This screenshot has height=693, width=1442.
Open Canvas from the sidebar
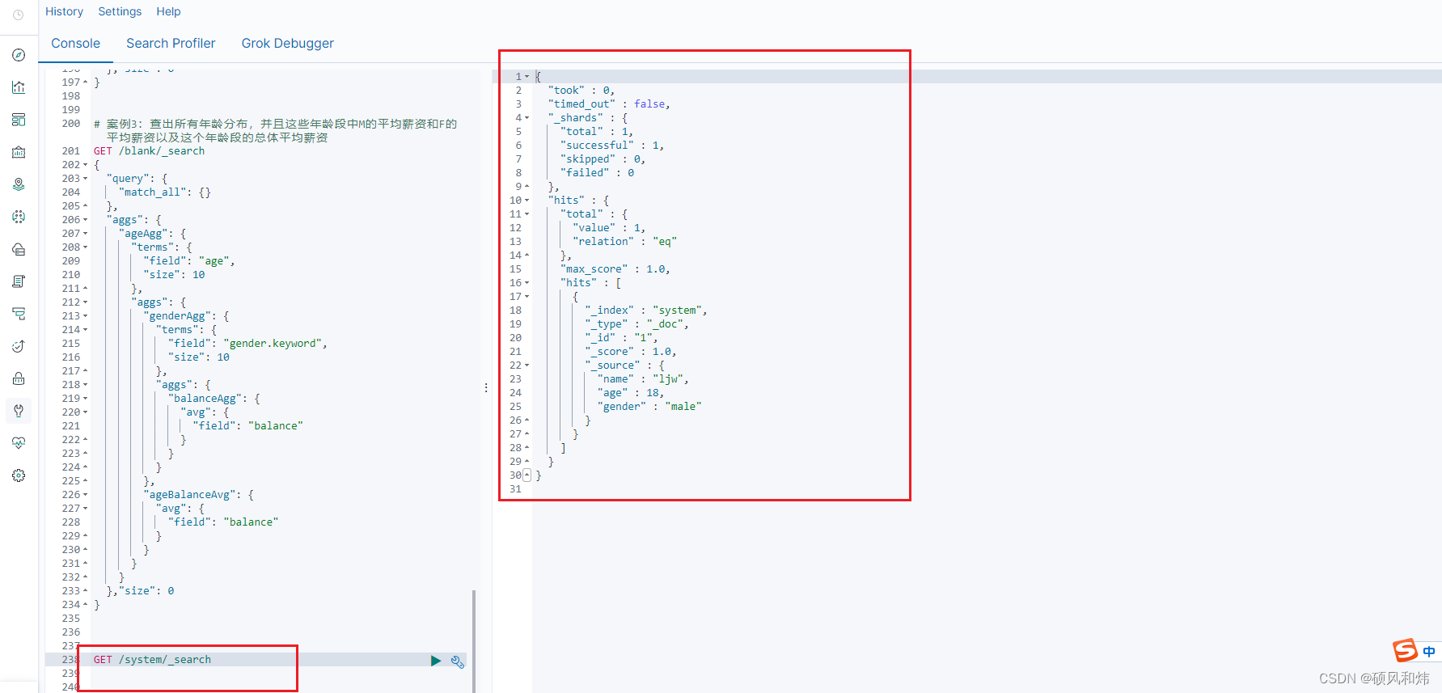(x=19, y=152)
